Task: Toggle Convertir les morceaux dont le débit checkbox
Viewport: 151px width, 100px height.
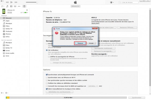Action: point(47,86)
